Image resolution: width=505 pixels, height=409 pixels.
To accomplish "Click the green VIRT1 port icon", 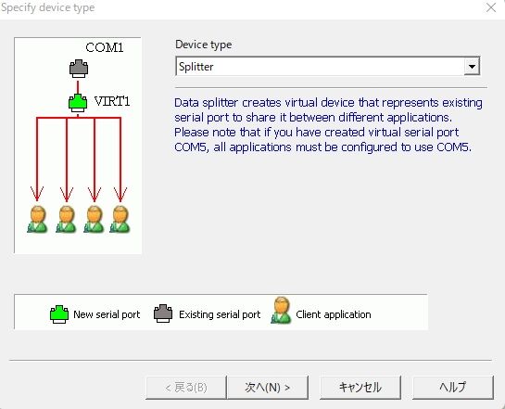I will 78,103.
